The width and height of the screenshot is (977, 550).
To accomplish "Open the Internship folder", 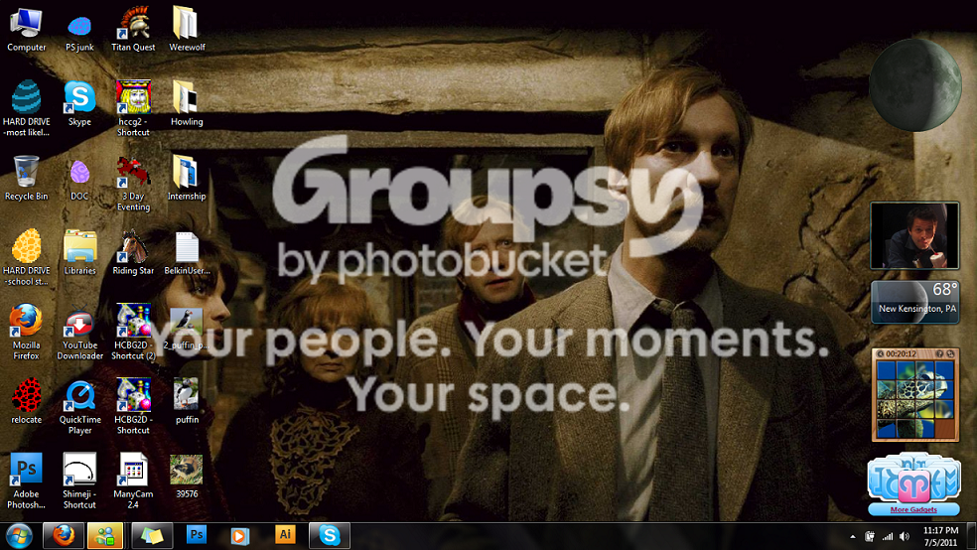I will click(x=187, y=179).
